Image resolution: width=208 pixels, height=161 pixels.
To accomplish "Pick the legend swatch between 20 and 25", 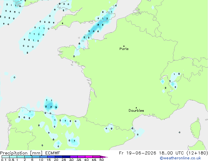I will coord(59,157).
